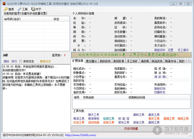Viewport: 194px width, 139px height.
Task: Click 拷贝 to copy the log
Action: (14, 61)
